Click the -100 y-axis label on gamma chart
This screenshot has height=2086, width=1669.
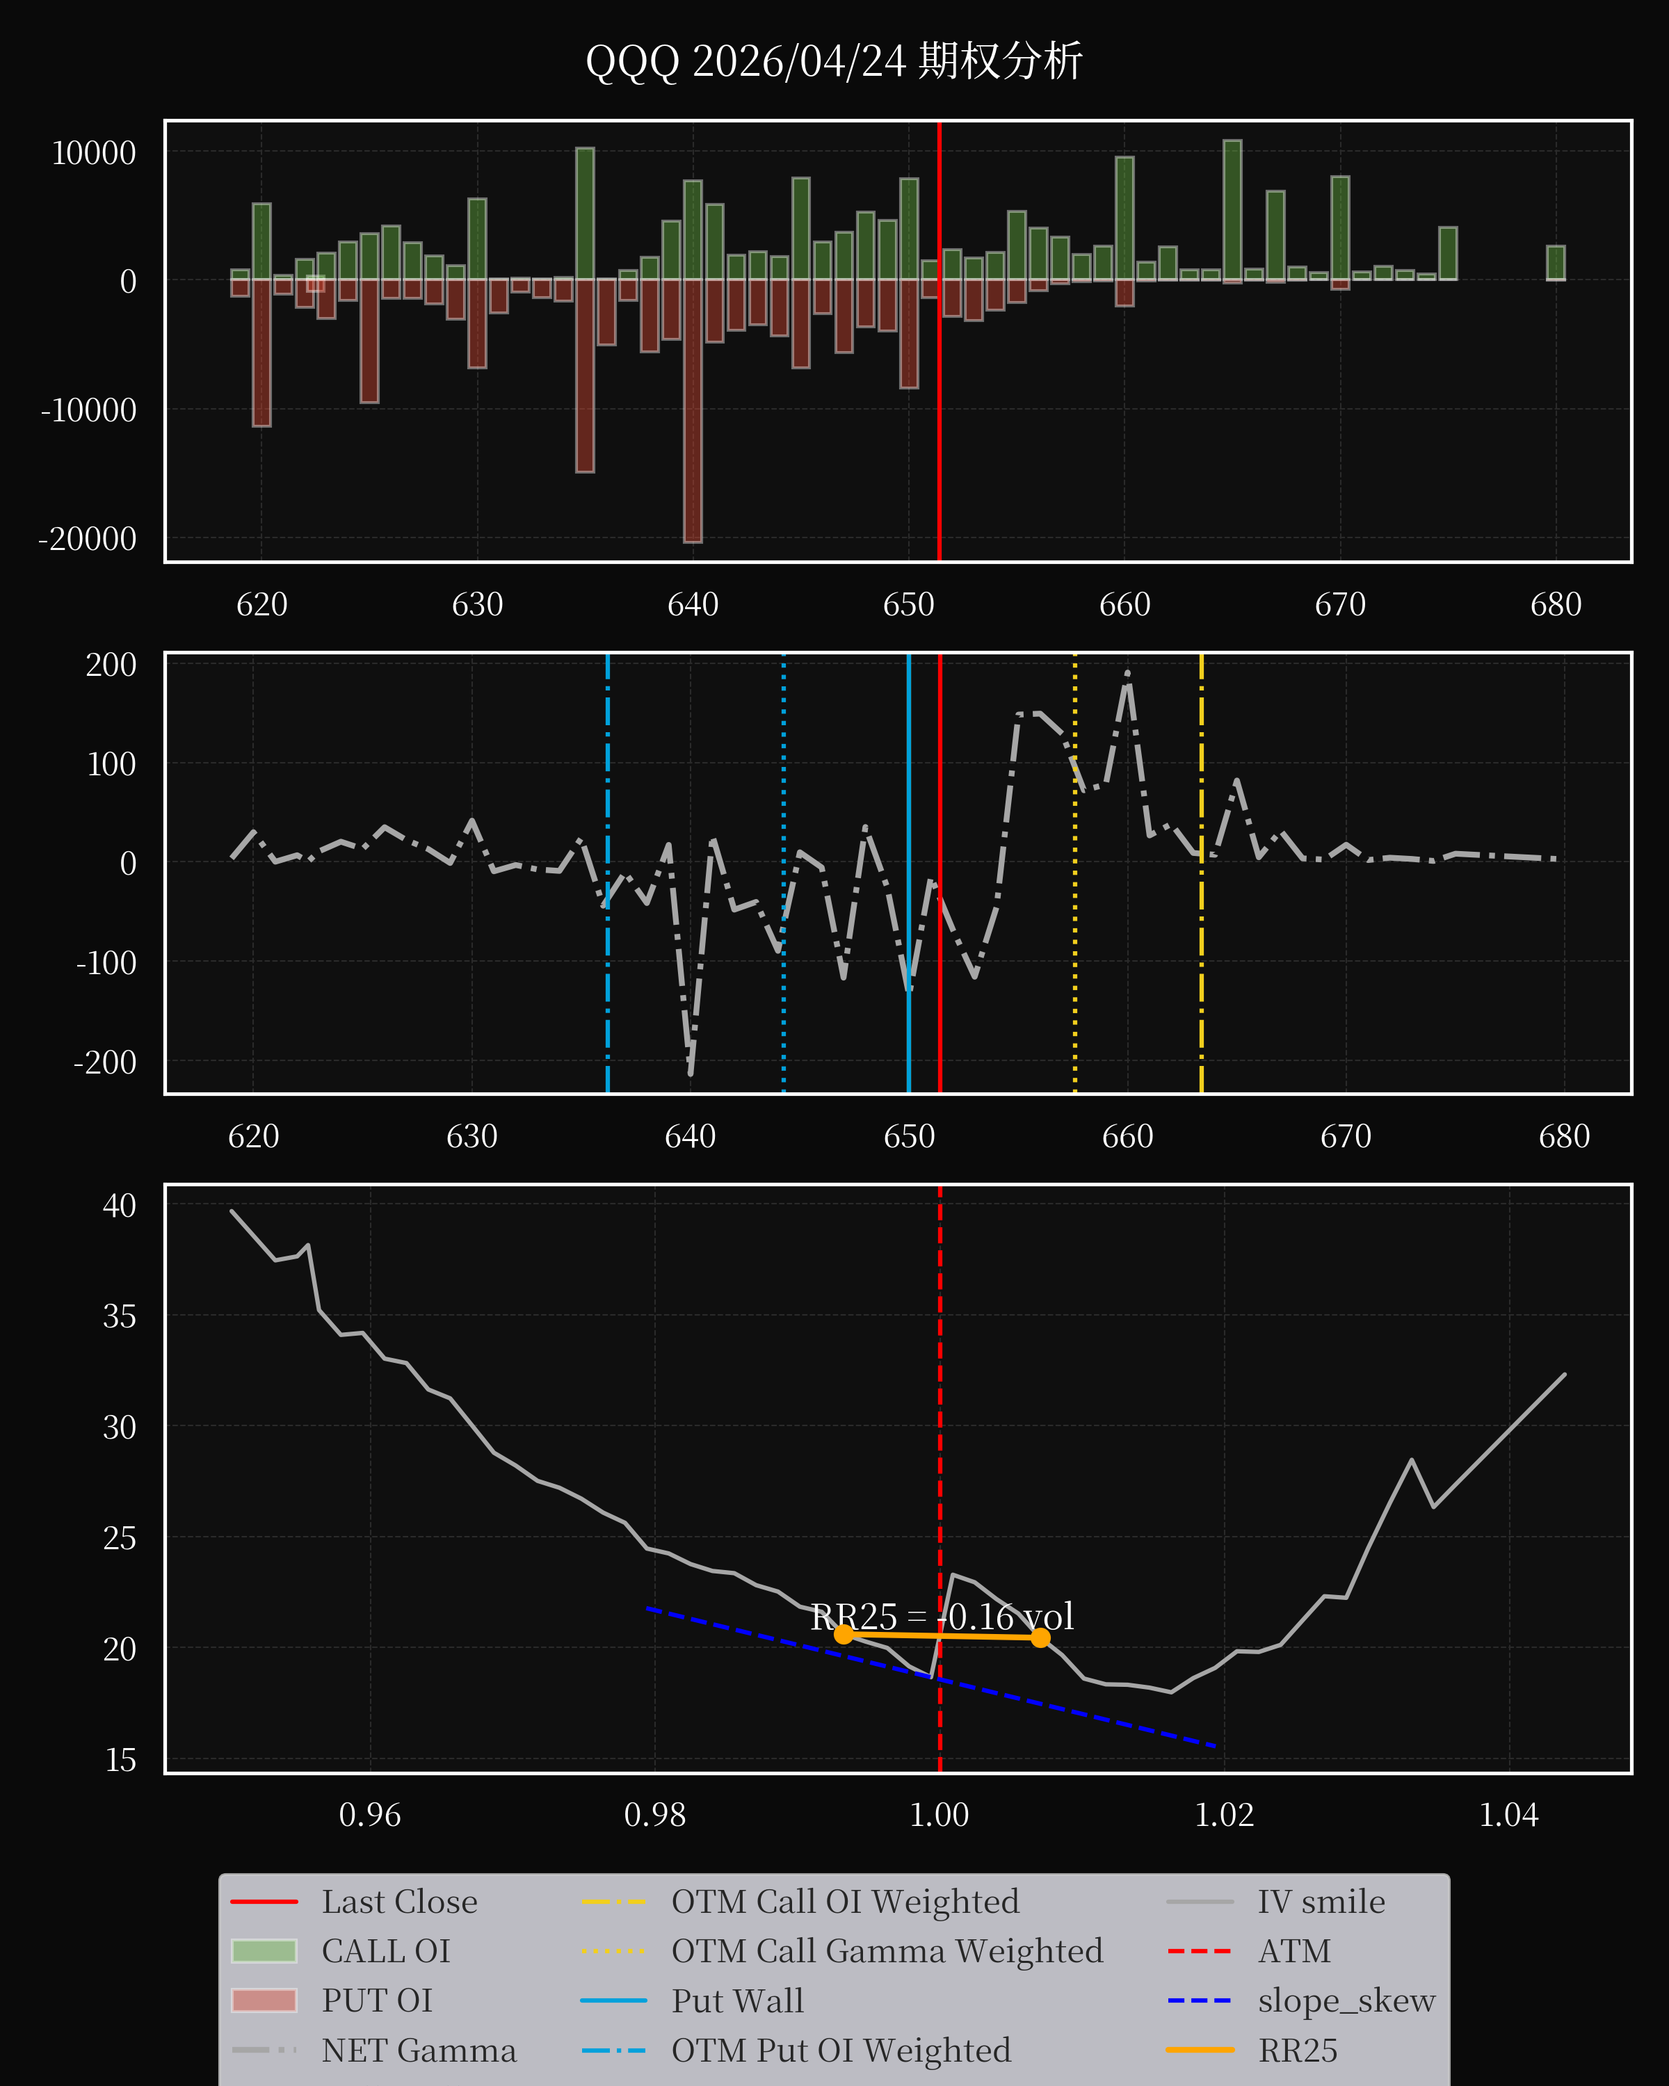[106, 963]
